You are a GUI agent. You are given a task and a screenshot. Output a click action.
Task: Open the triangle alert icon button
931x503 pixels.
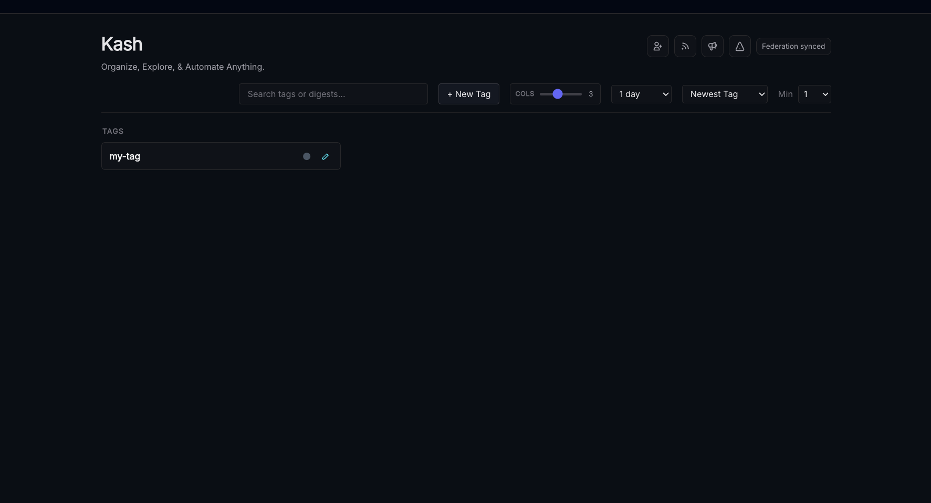coord(739,46)
